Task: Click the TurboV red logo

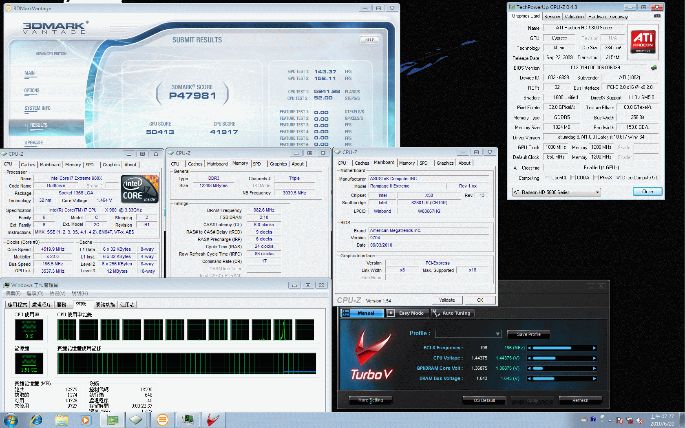Action: pyautogui.click(x=372, y=355)
